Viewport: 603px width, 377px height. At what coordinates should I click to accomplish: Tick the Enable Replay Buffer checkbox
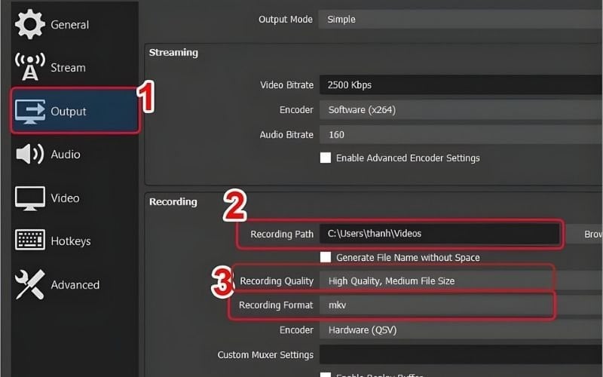(x=326, y=374)
